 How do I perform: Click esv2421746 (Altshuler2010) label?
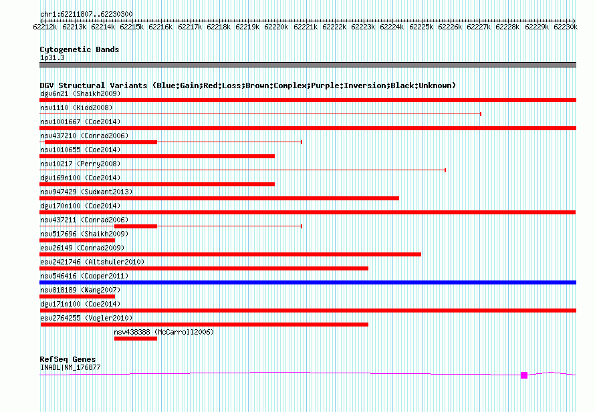coord(92,262)
